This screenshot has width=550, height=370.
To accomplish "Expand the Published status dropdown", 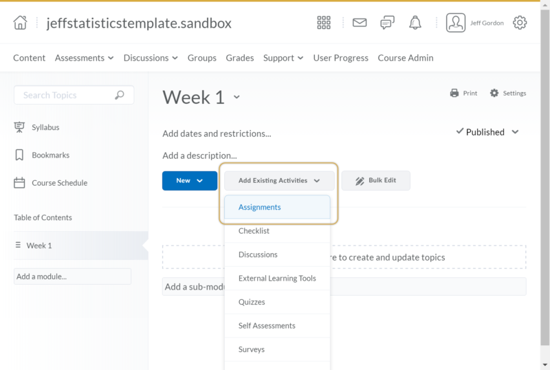I will [x=487, y=132].
